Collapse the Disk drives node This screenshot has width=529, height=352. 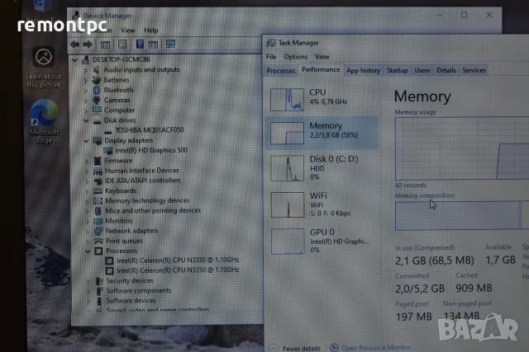click(86, 120)
